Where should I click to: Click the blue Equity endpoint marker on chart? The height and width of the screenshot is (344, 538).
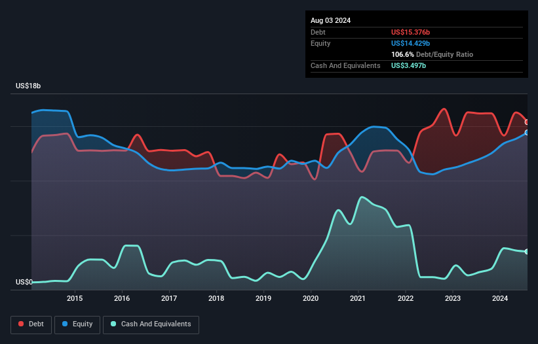(527, 133)
